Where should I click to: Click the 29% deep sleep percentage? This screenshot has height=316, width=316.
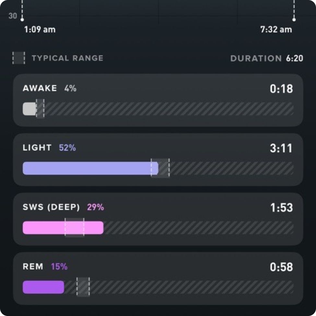point(96,207)
